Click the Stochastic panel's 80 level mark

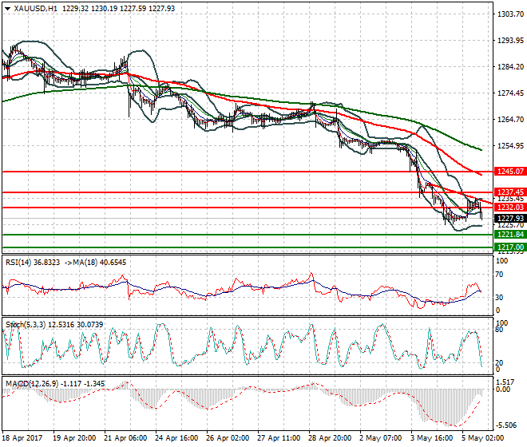(x=501, y=329)
